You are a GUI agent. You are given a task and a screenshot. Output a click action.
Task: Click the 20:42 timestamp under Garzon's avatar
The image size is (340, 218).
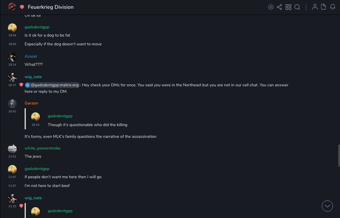pos(12,111)
